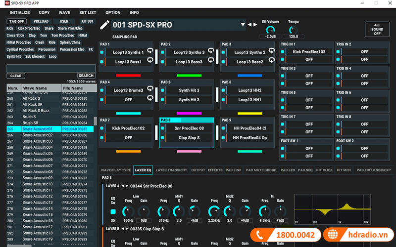Click the wave search input field
396x247 pixels.
click(51, 68)
